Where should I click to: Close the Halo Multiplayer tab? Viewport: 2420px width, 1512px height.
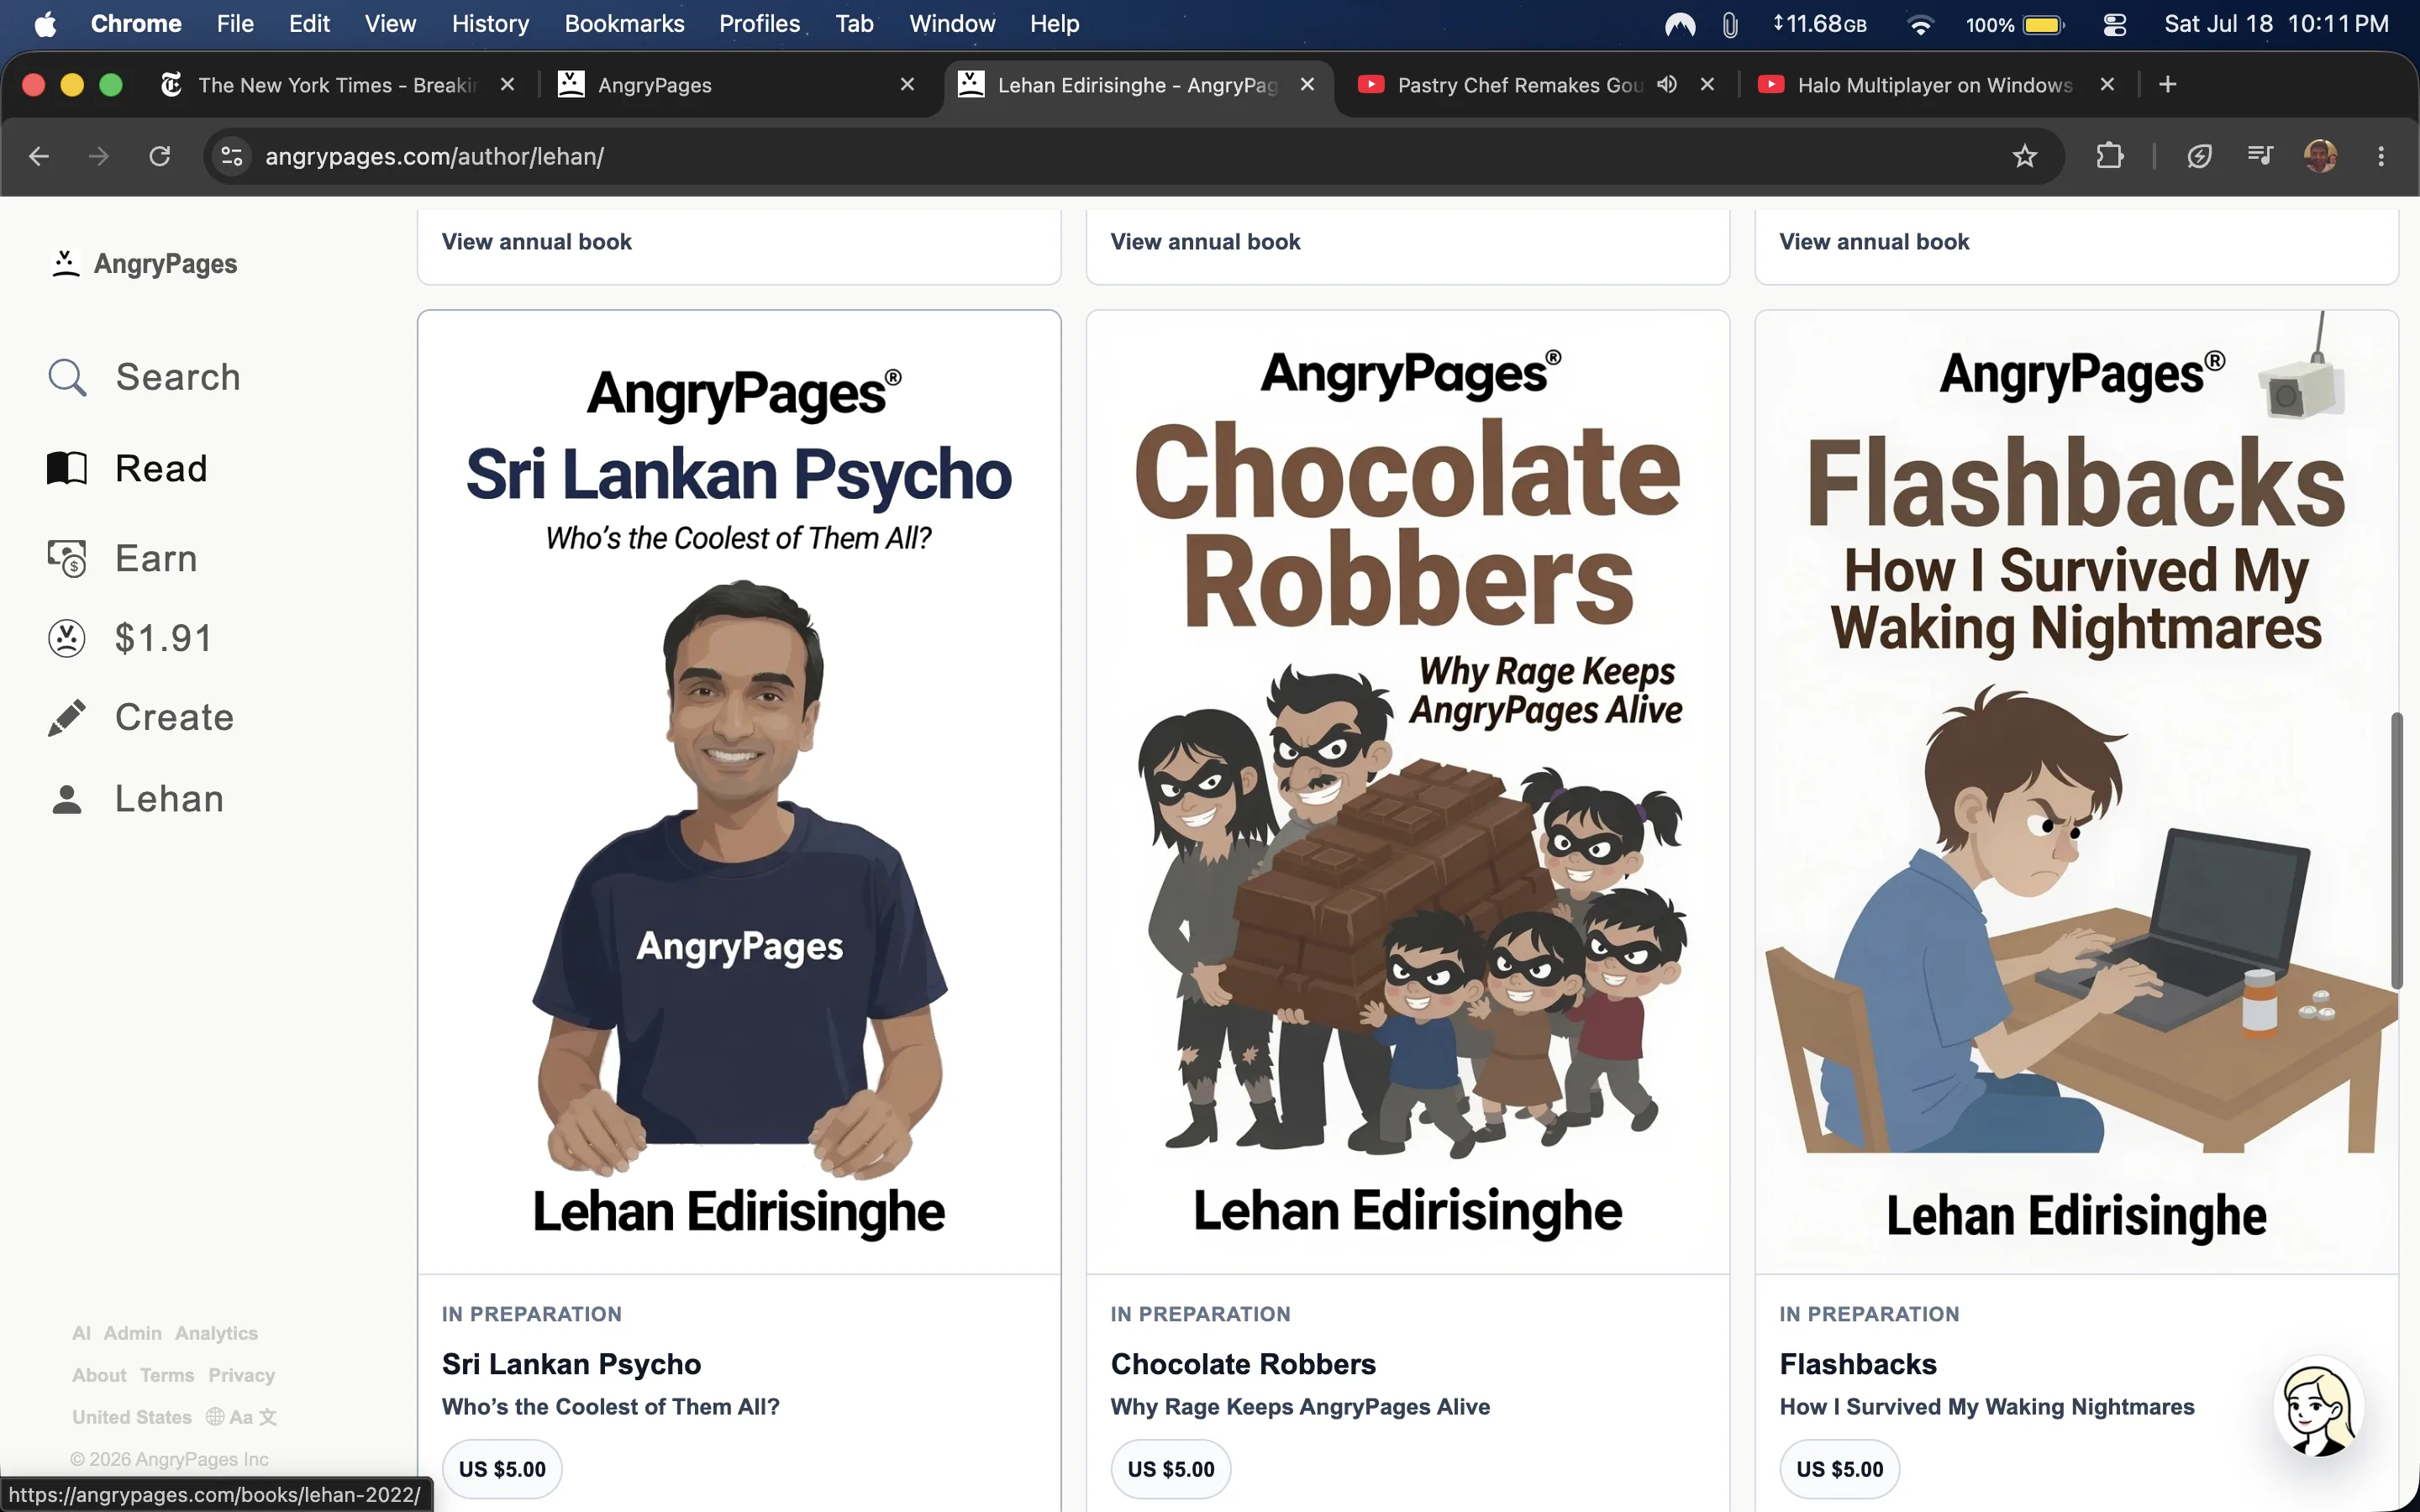2107,84
